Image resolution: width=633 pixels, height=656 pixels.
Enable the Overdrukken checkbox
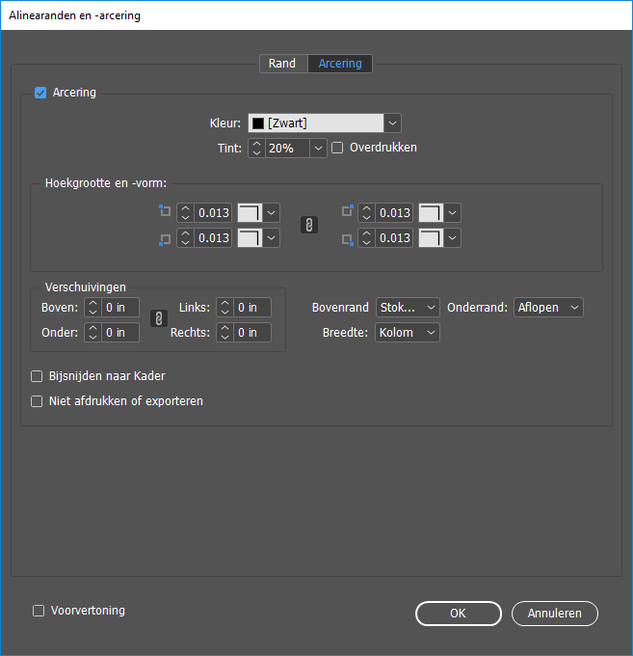[337, 148]
